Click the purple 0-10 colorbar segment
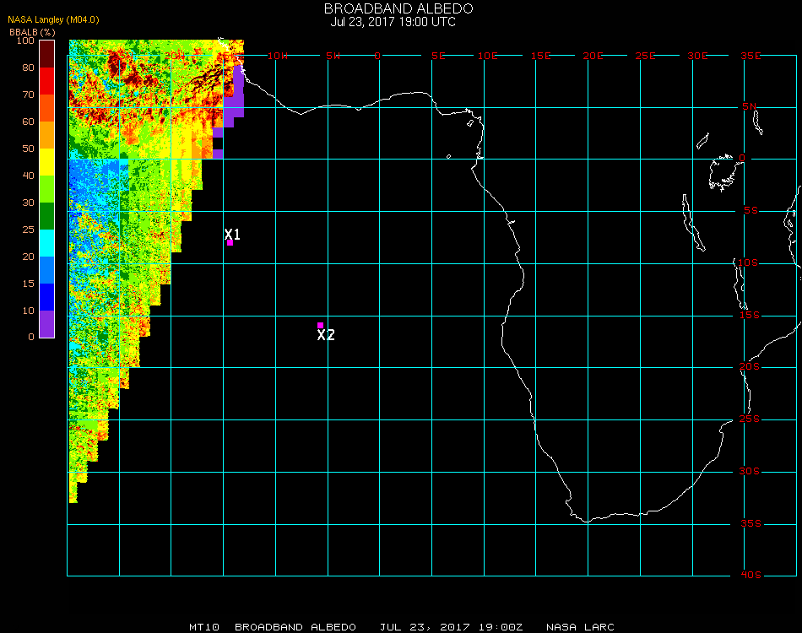The width and height of the screenshot is (802, 633). (x=47, y=324)
